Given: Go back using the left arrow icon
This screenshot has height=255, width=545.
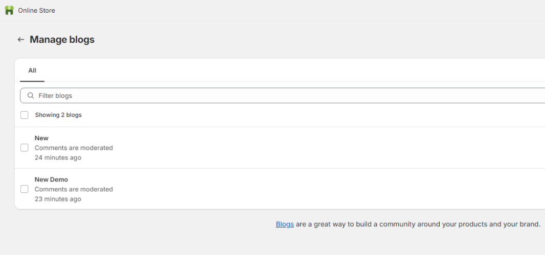Looking at the screenshot, I should (x=21, y=40).
